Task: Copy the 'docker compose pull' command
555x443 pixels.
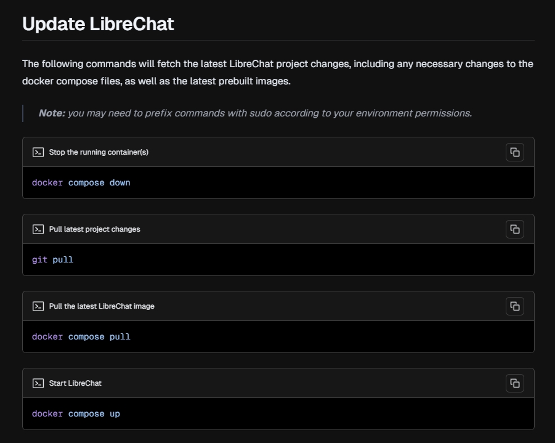Action: [515, 306]
